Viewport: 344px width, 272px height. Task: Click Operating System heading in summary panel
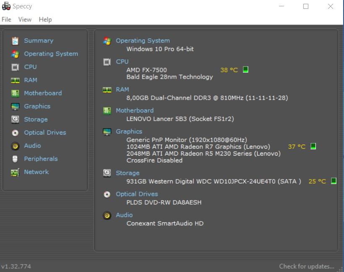click(143, 41)
